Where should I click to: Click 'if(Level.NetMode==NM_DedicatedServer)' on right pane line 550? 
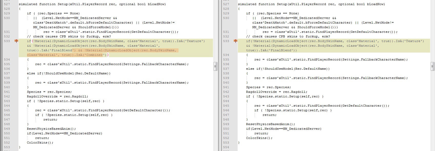click(x=284, y=129)
